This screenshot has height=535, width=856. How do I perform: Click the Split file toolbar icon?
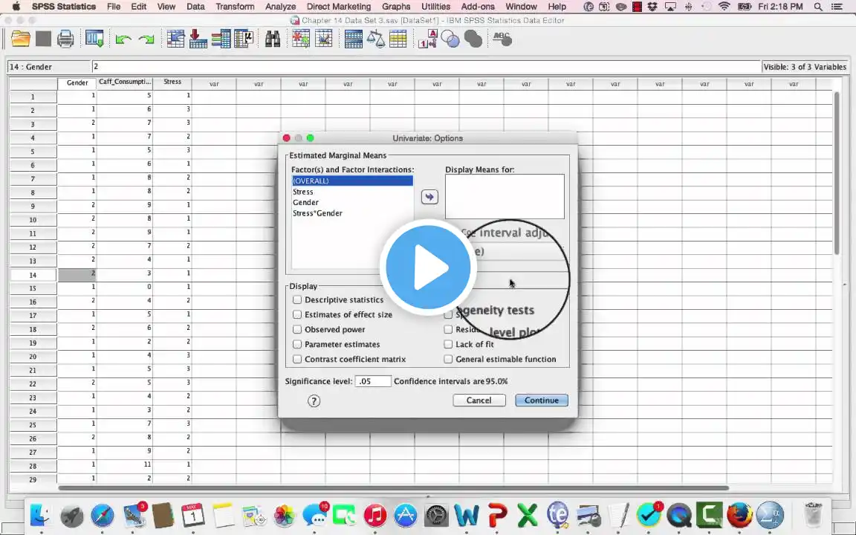[x=353, y=39]
